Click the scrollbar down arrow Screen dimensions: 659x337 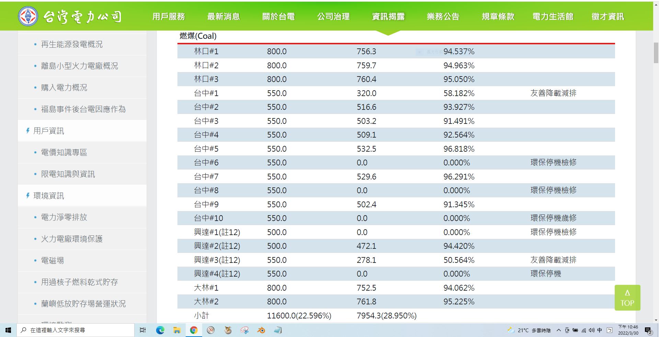[x=656, y=320]
